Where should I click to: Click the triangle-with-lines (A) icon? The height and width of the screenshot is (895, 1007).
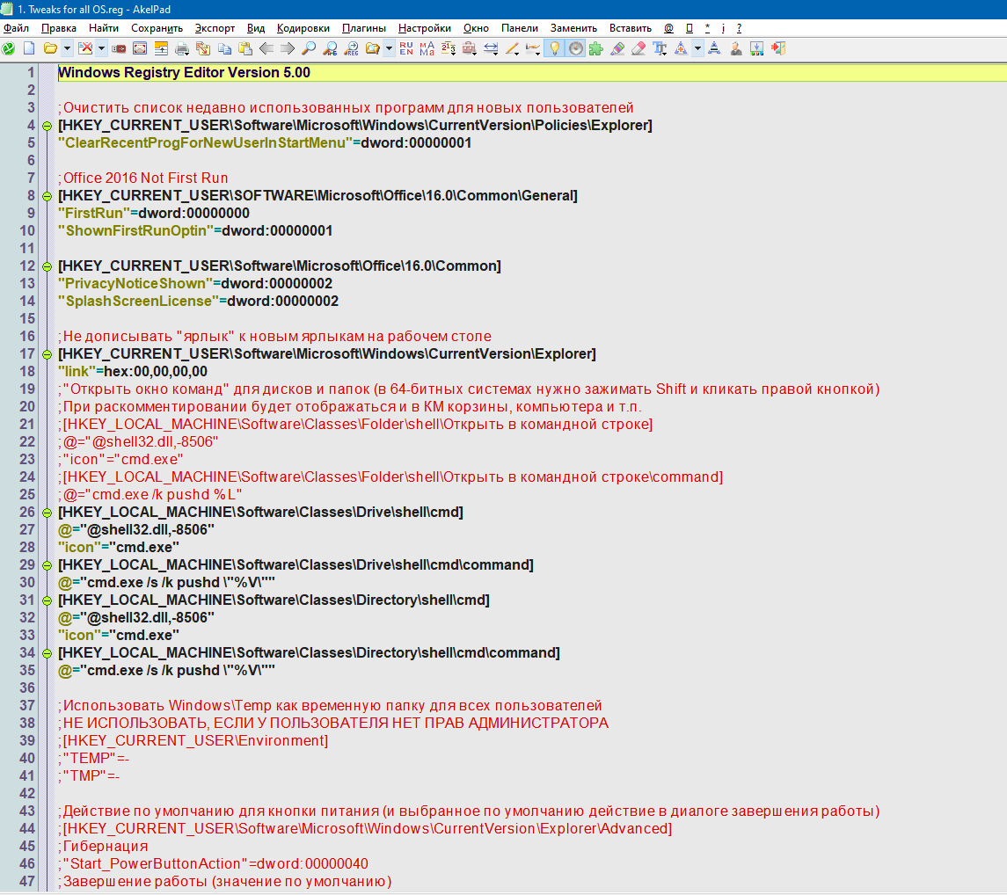coord(715,49)
